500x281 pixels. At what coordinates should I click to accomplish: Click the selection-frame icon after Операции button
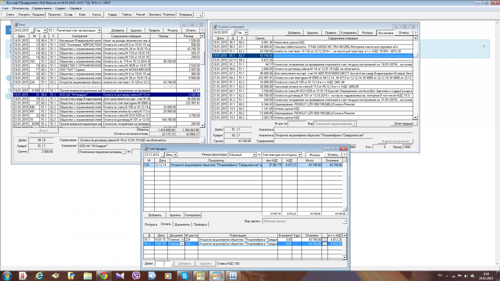[x=199, y=15]
